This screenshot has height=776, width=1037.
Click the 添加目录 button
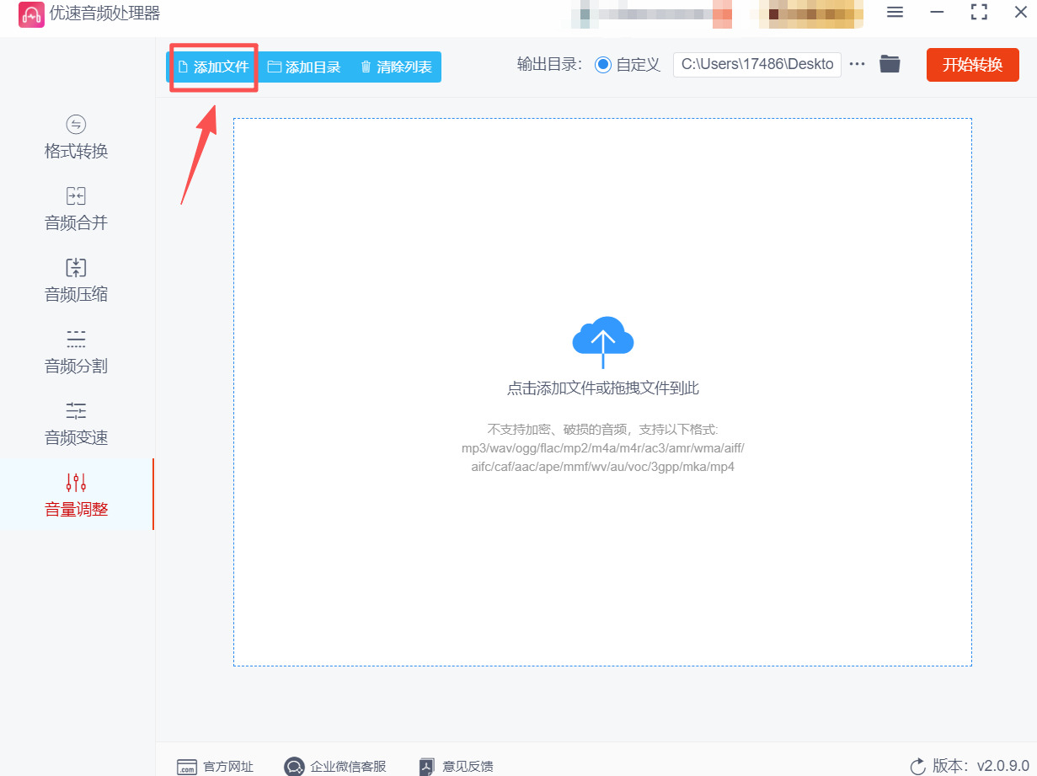click(304, 67)
